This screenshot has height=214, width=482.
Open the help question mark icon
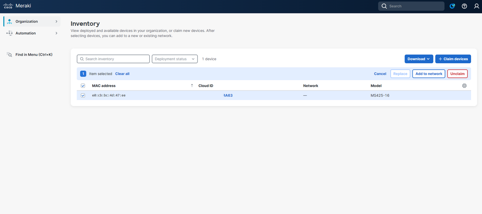464,6
